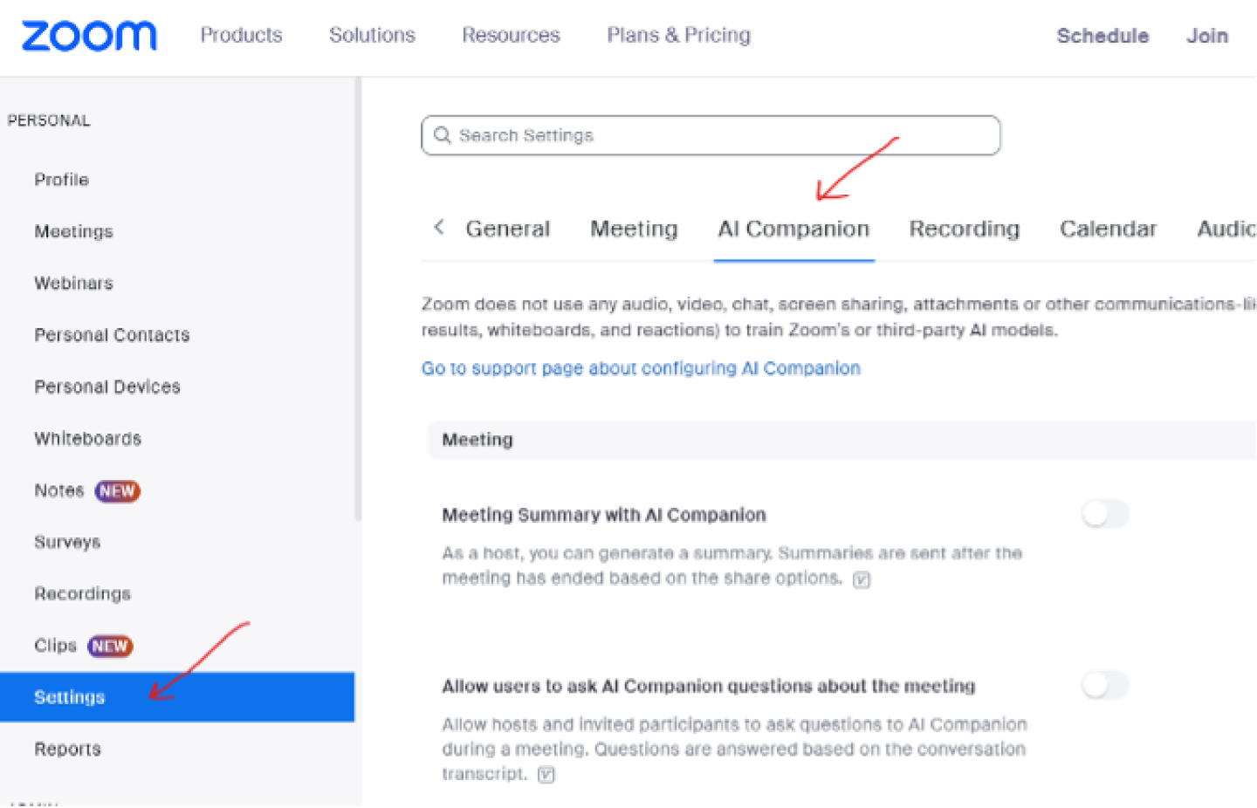Viewport: 1257px width, 808px height.
Task: Expand the Solutions menu
Action: [372, 35]
